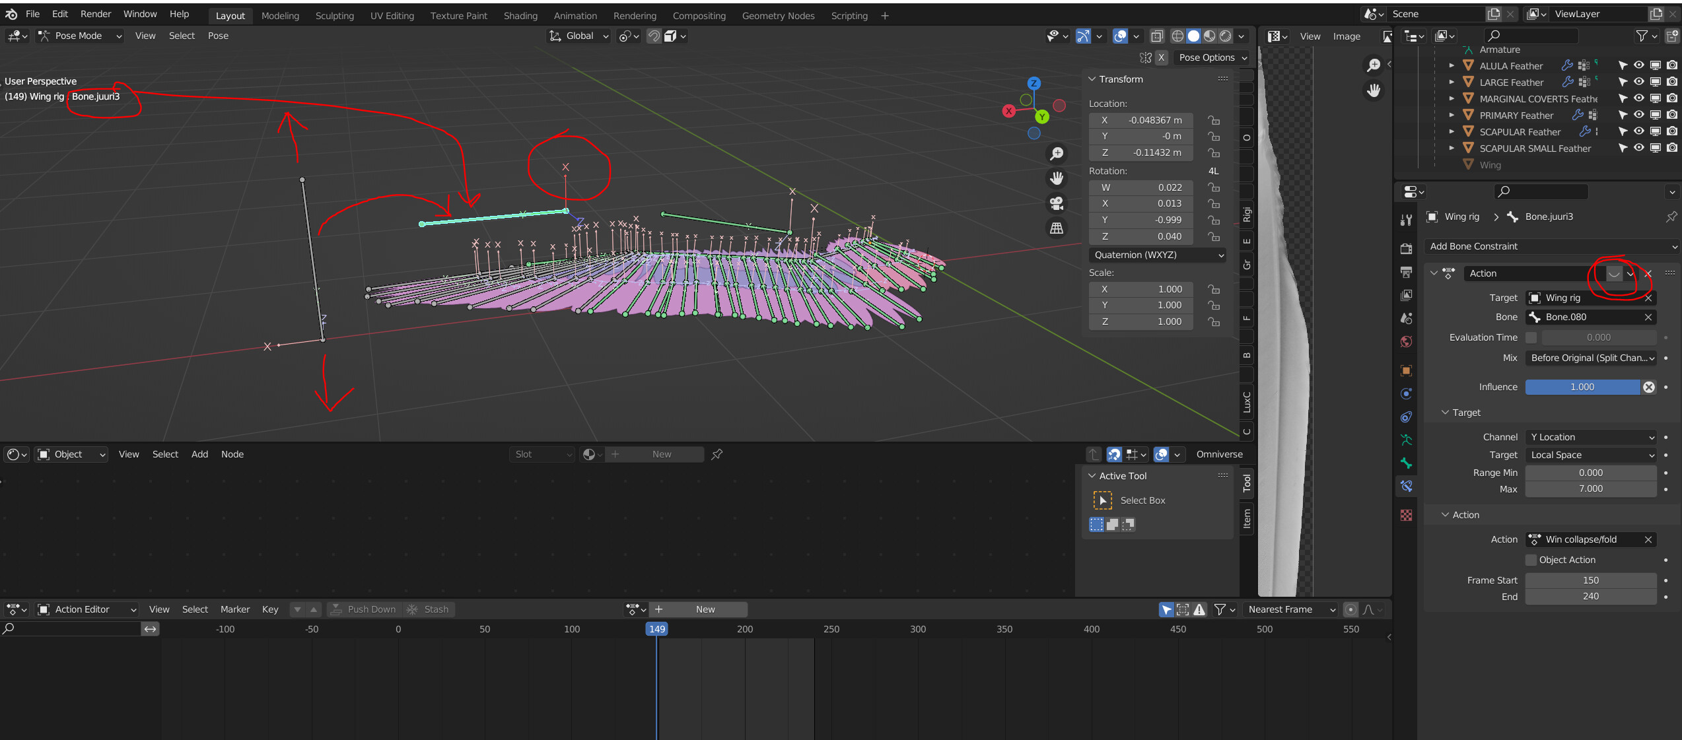Click the zoom viewport magnifier in 3D view
This screenshot has height=740, width=1682.
(1057, 154)
